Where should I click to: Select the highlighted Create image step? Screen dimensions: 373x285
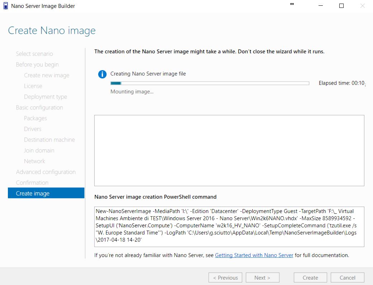pos(46,193)
